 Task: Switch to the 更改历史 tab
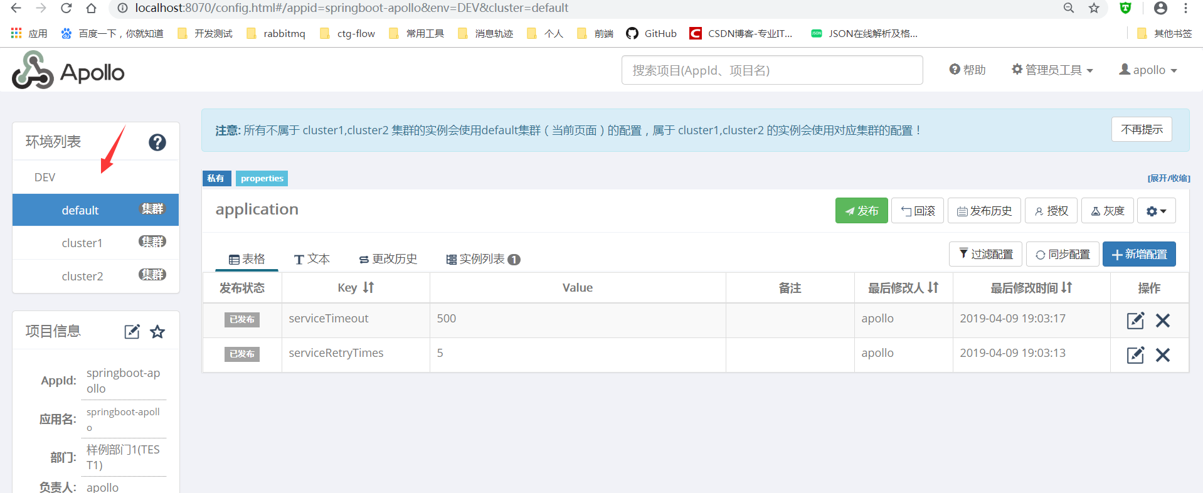(x=388, y=259)
